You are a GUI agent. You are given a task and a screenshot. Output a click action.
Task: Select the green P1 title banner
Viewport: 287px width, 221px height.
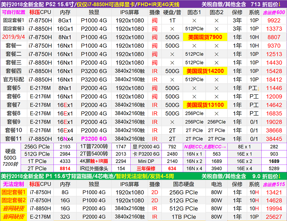point(143,176)
